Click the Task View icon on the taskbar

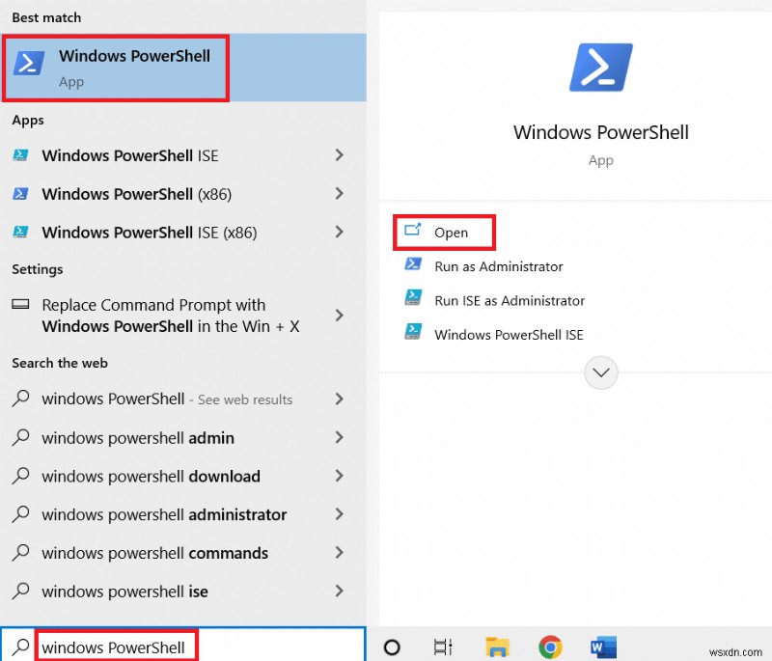pos(442,647)
